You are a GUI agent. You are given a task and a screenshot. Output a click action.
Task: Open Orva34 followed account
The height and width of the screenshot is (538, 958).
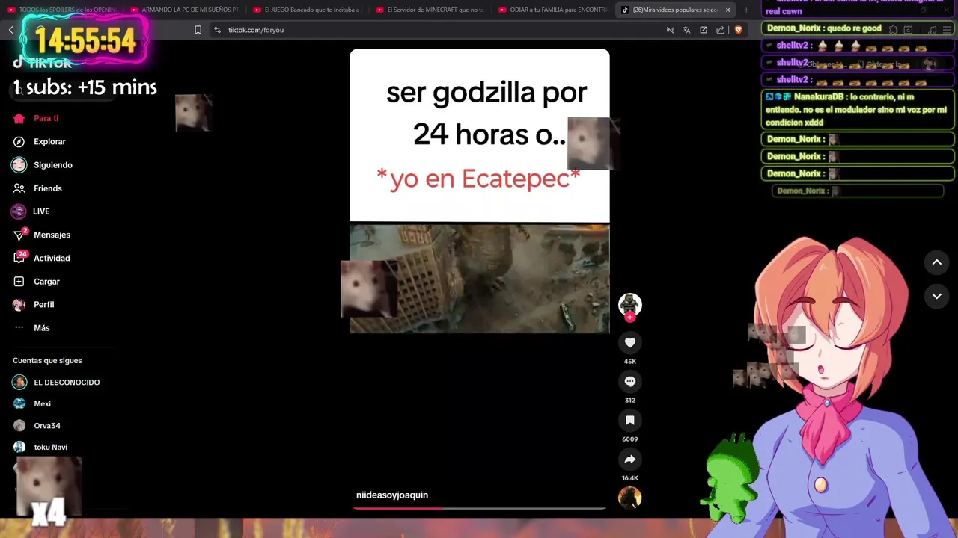pos(37,426)
